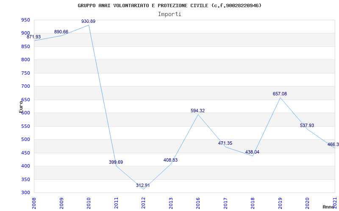This screenshot has height=211, width=339.
Task: Select the Importi subtitle text
Action: (x=169, y=14)
